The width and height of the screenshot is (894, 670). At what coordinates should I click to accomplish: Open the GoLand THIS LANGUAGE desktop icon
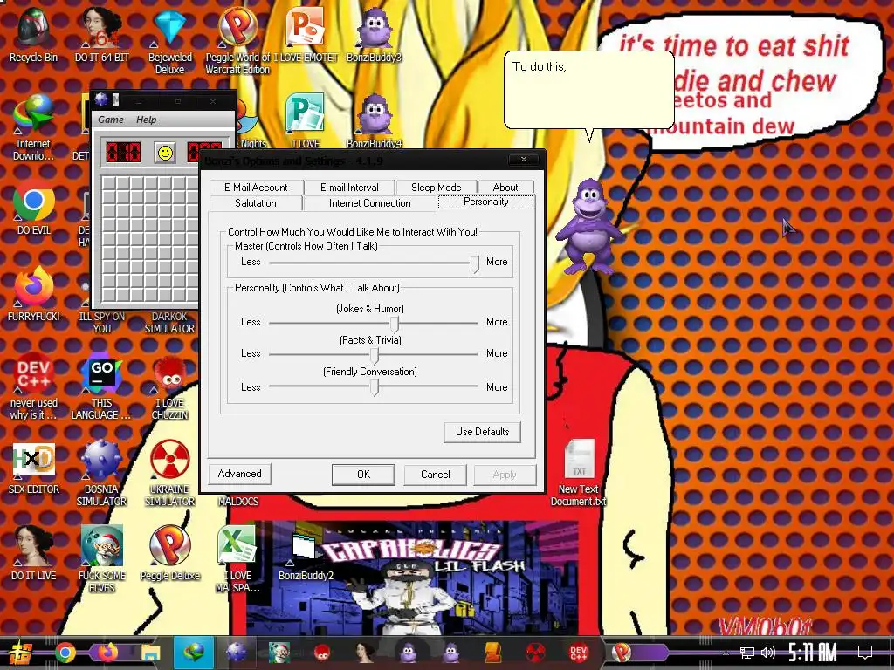[101, 387]
